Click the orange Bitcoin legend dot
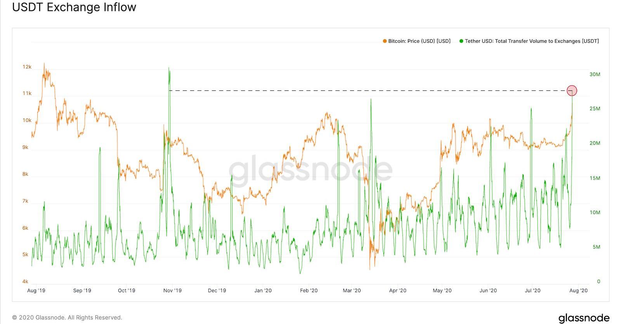This screenshot has height=324, width=621. pos(385,41)
